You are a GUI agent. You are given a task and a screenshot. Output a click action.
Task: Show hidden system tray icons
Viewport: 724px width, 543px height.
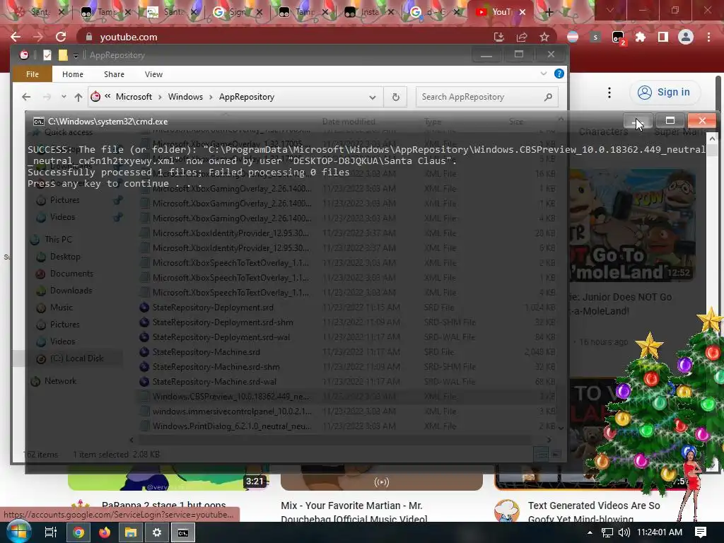[590, 532]
